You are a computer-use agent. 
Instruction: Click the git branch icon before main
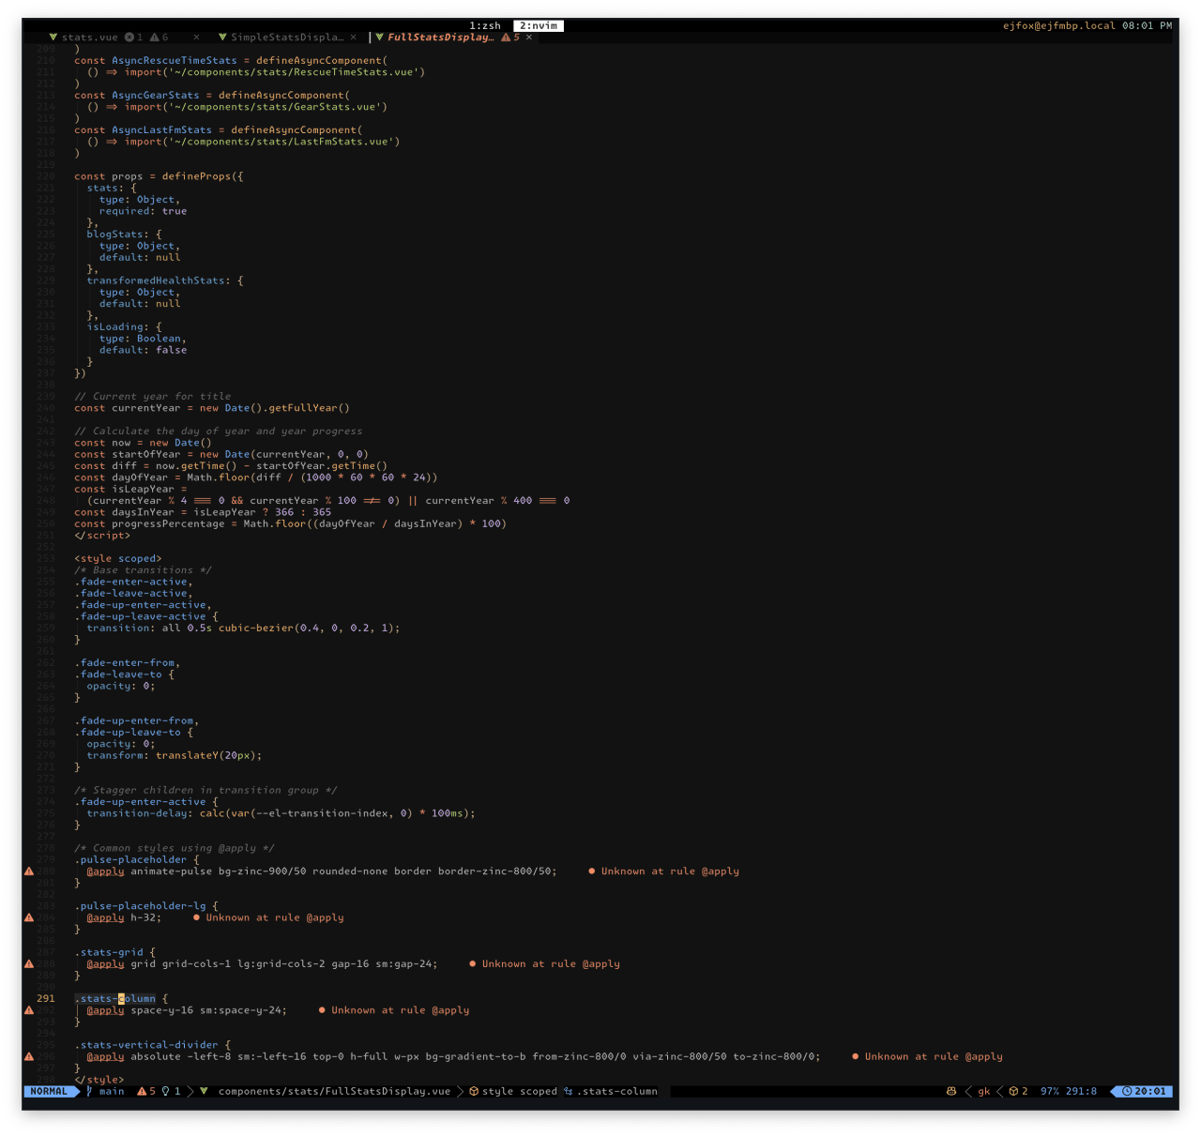[89, 1091]
